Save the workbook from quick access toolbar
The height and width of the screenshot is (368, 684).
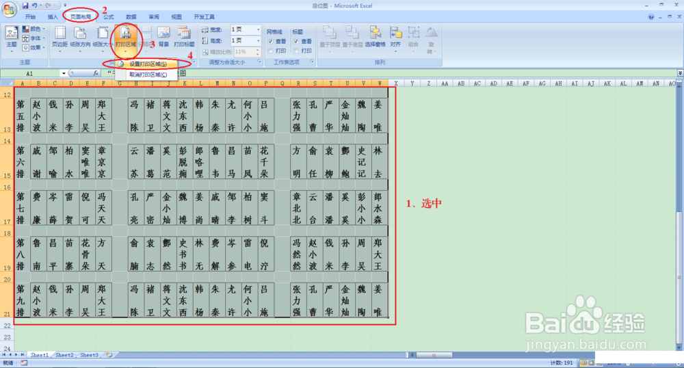[25, 5]
